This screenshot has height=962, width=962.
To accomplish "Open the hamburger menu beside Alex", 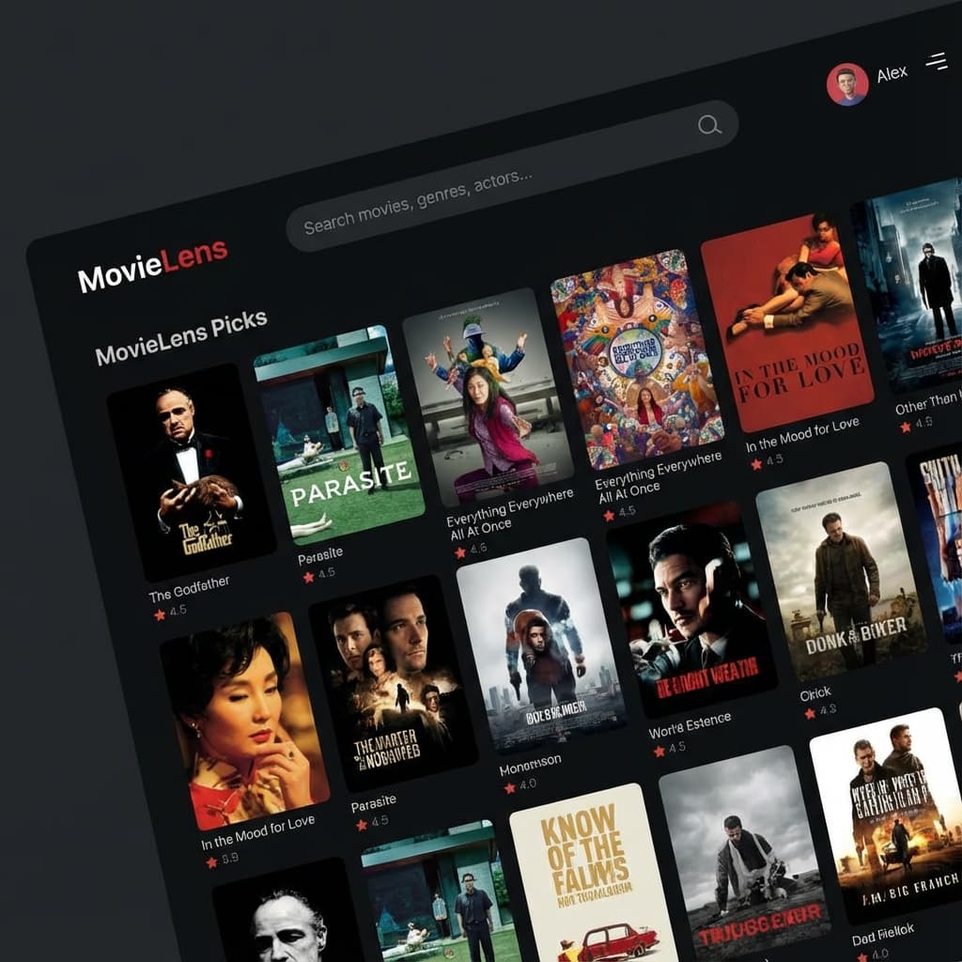I will click(x=936, y=62).
